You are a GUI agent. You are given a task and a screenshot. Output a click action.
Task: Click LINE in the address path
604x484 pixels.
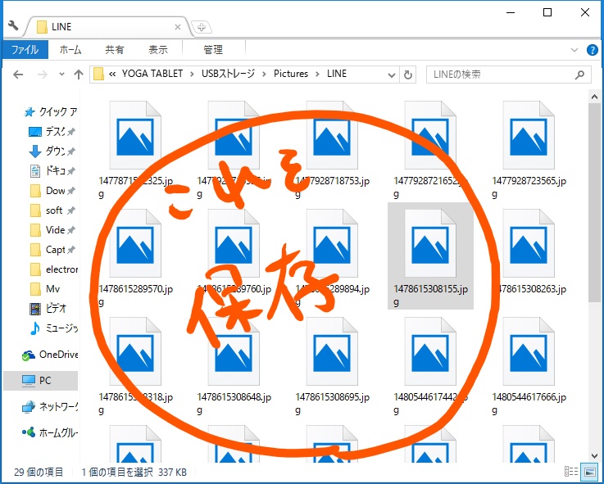[337, 74]
